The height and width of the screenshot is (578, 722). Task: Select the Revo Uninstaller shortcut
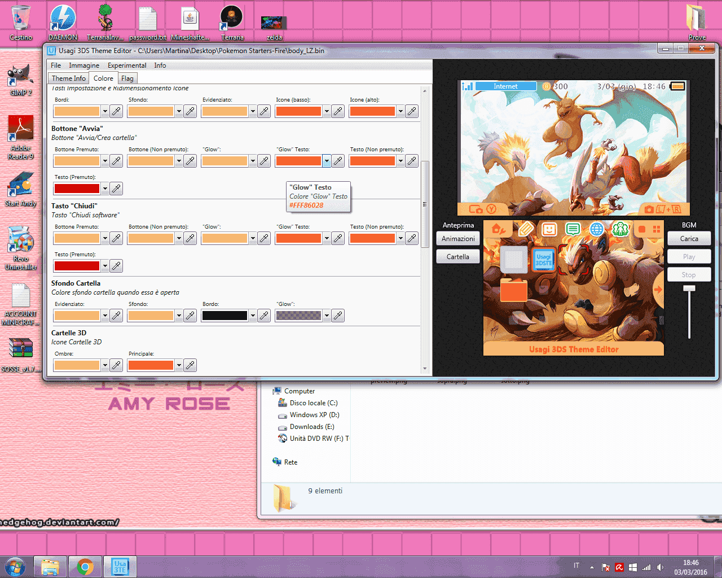pos(21,248)
